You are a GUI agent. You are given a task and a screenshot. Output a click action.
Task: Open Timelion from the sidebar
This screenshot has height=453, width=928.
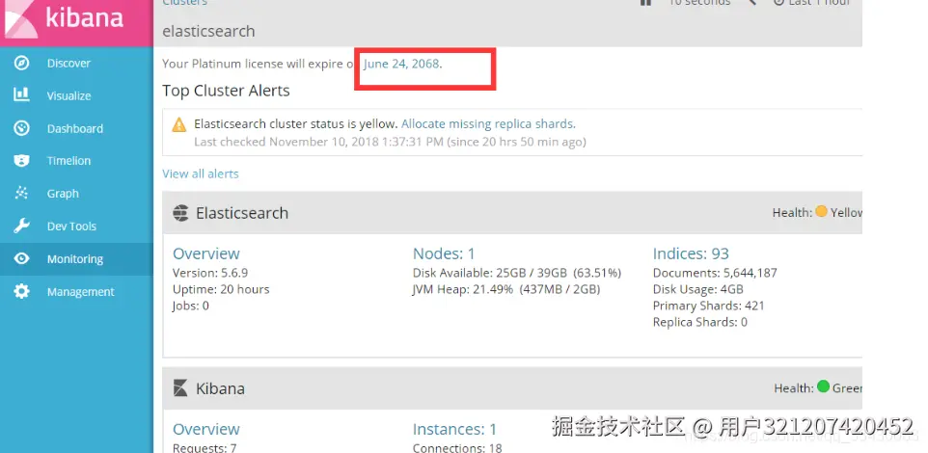point(68,161)
